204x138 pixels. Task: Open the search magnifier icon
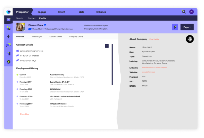pyautogui.click(x=183, y=12)
